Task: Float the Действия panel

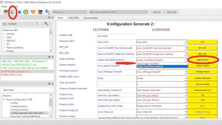Action: pyautogui.click(x=49, y=84)
